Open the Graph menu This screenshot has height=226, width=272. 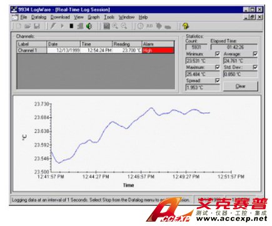click(94, 17)
